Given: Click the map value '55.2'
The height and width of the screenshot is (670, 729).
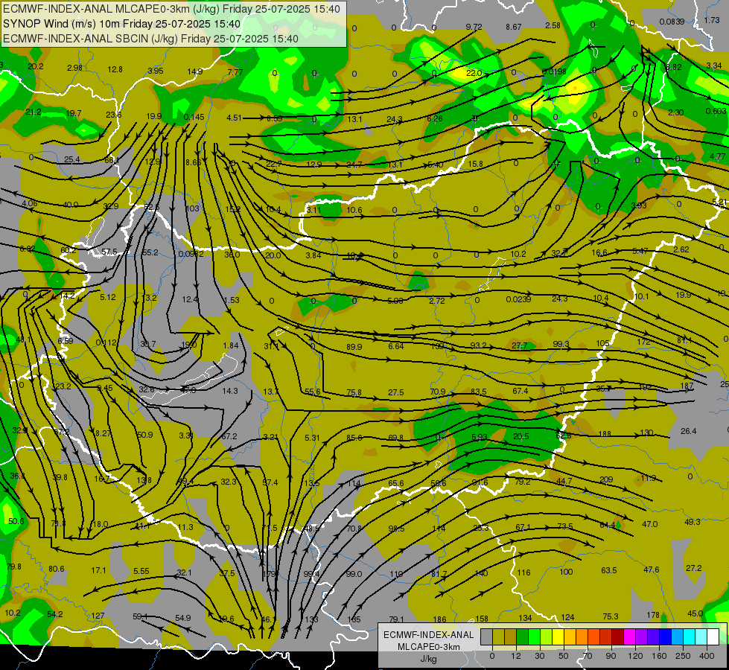Looking at the screenshot, I should (150, 252).
